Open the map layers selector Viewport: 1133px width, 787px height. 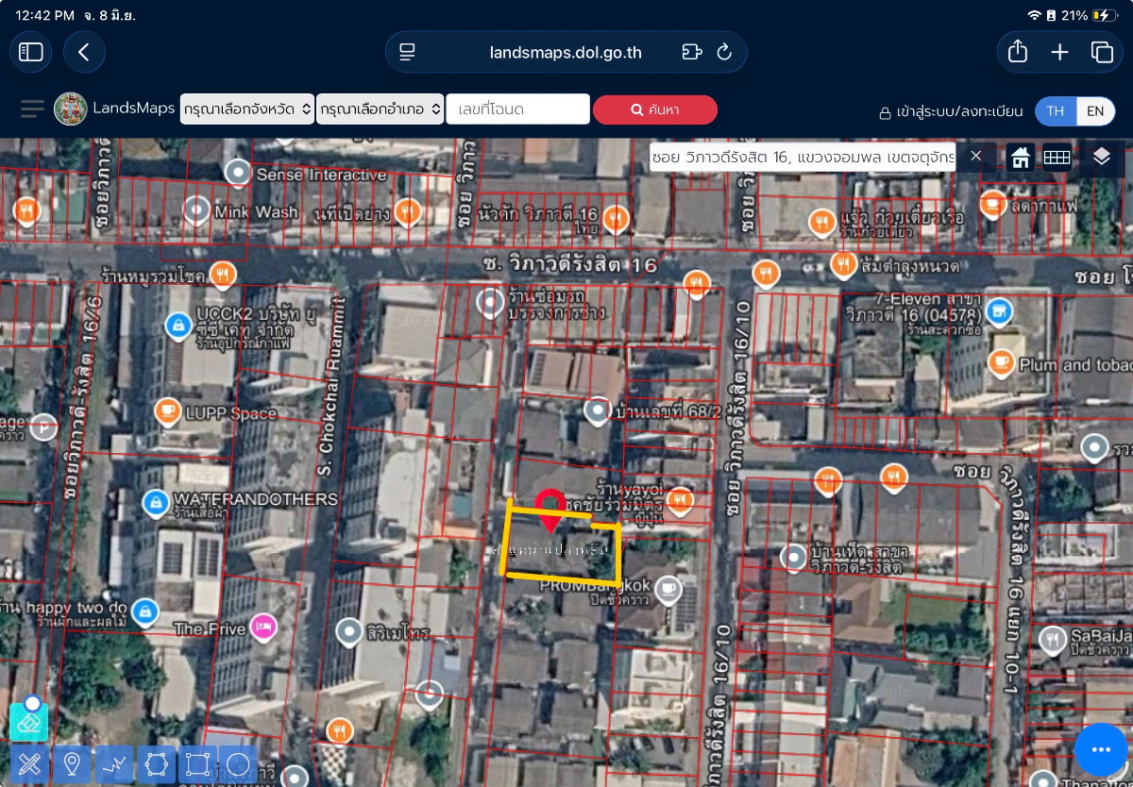1101,157
